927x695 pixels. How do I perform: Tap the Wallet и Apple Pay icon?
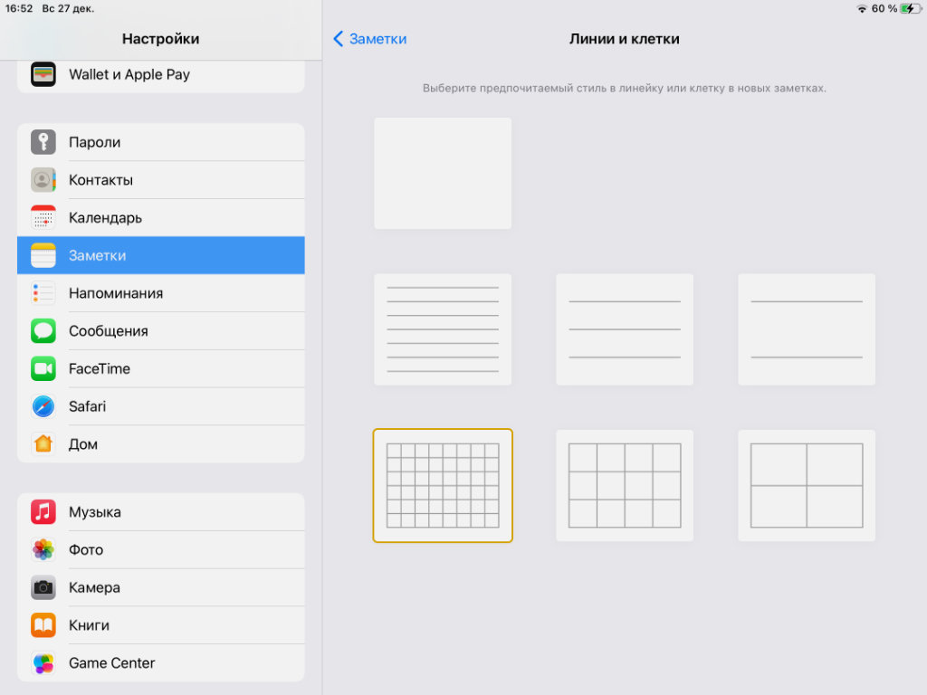[43, 74]
